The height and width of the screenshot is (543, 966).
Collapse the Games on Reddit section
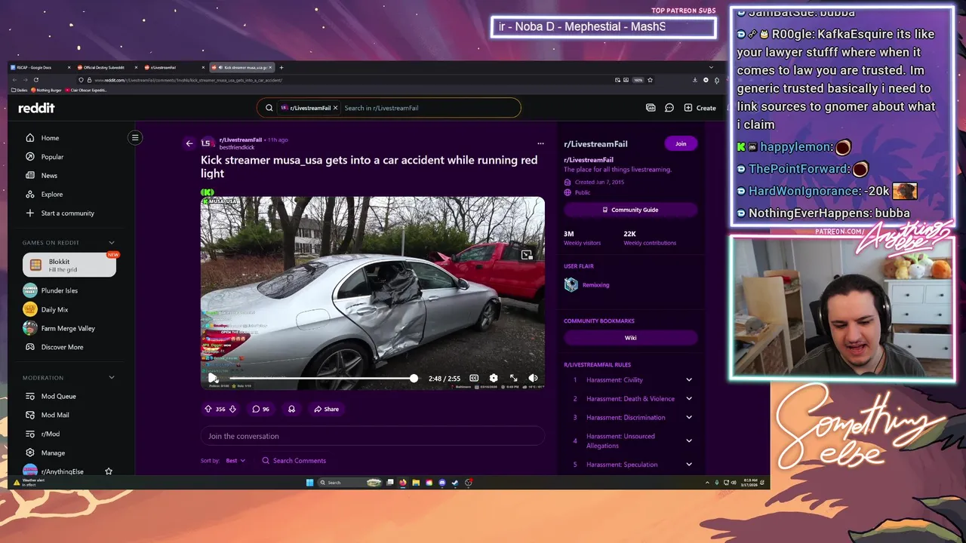point(112,242)
